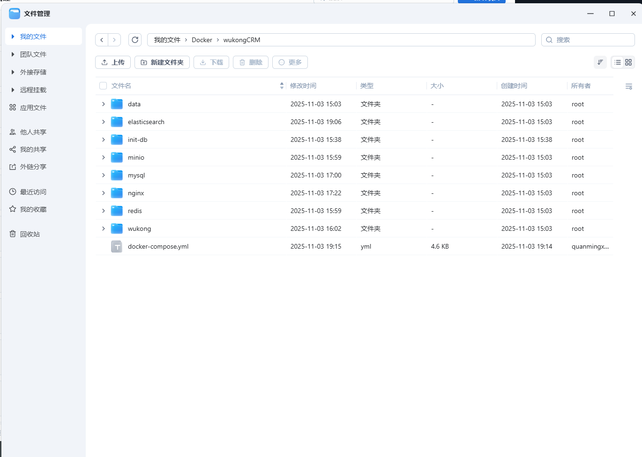Image resolution: width=642 pixels, height=457 pixels.
Task: Open the Recycle Bin (回收站) in sidebar
Action: pos(30,234)
